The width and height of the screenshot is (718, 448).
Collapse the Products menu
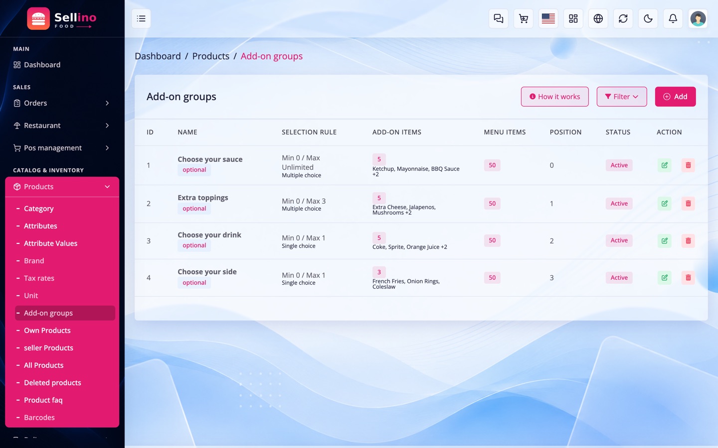62,187
